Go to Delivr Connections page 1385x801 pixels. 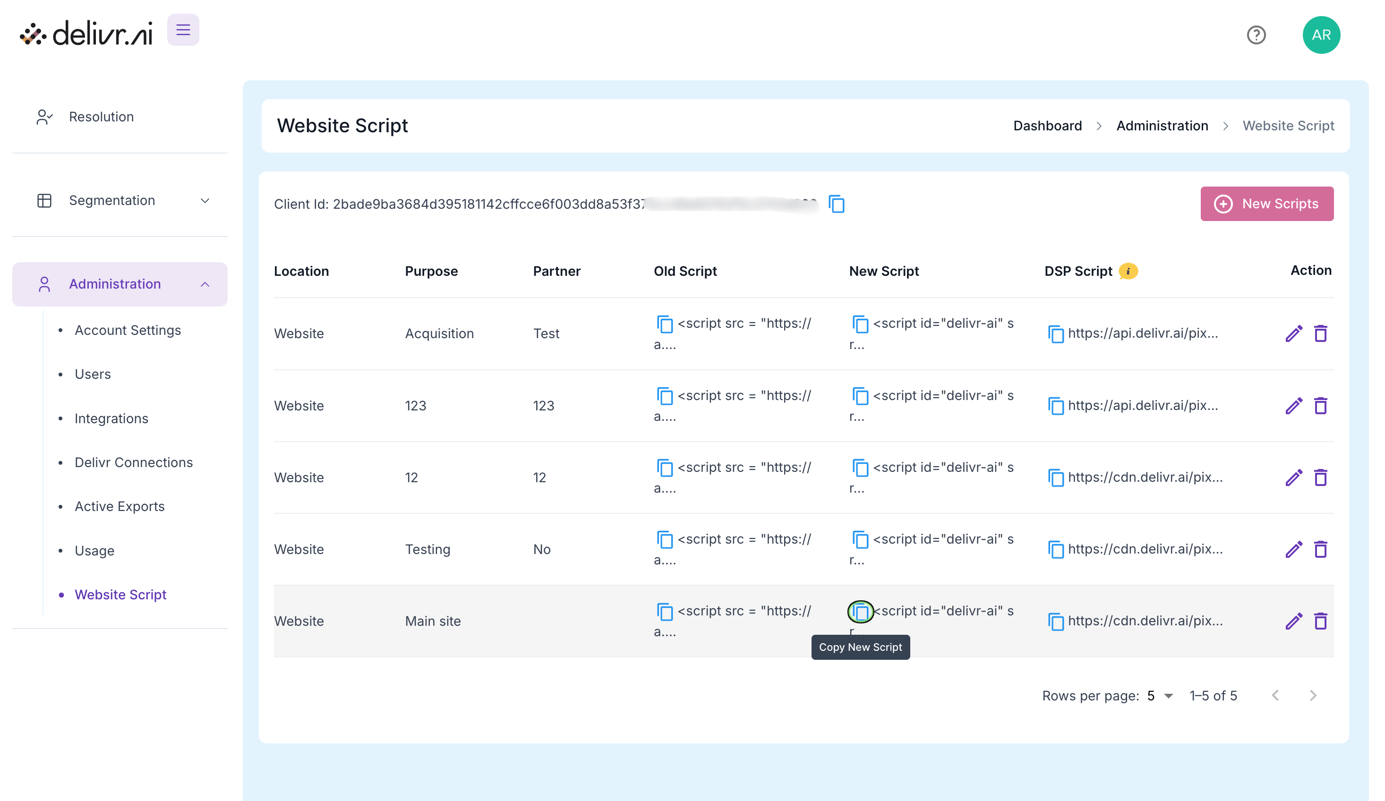click(x=134, y=462)
